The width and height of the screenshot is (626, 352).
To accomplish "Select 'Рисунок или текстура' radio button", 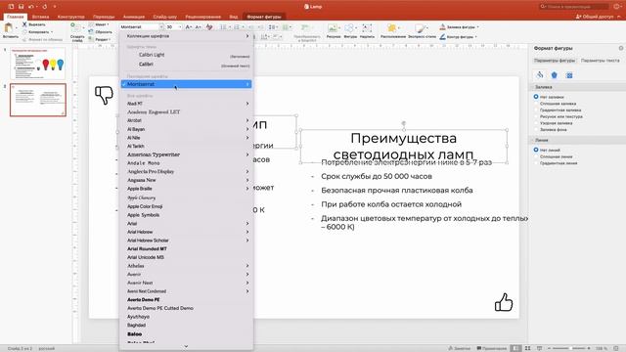I will tap(536, 116).
